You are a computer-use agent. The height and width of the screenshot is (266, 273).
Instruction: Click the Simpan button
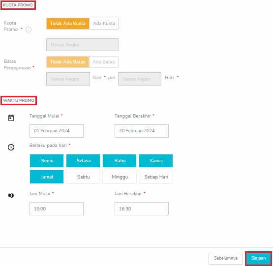258,258
